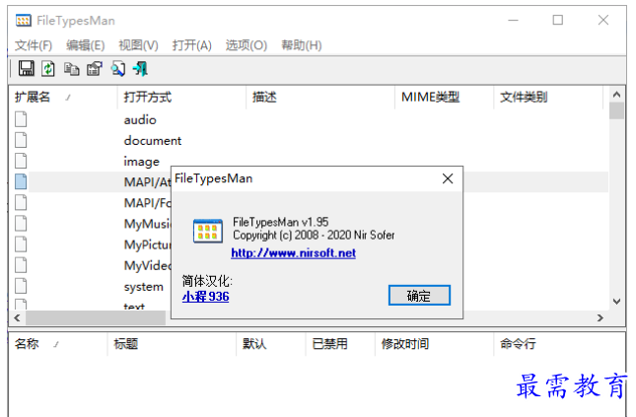The image size is (636, 417).
Task: Click the FileTypesMan title bar app icon
Action: pos(23,21)
